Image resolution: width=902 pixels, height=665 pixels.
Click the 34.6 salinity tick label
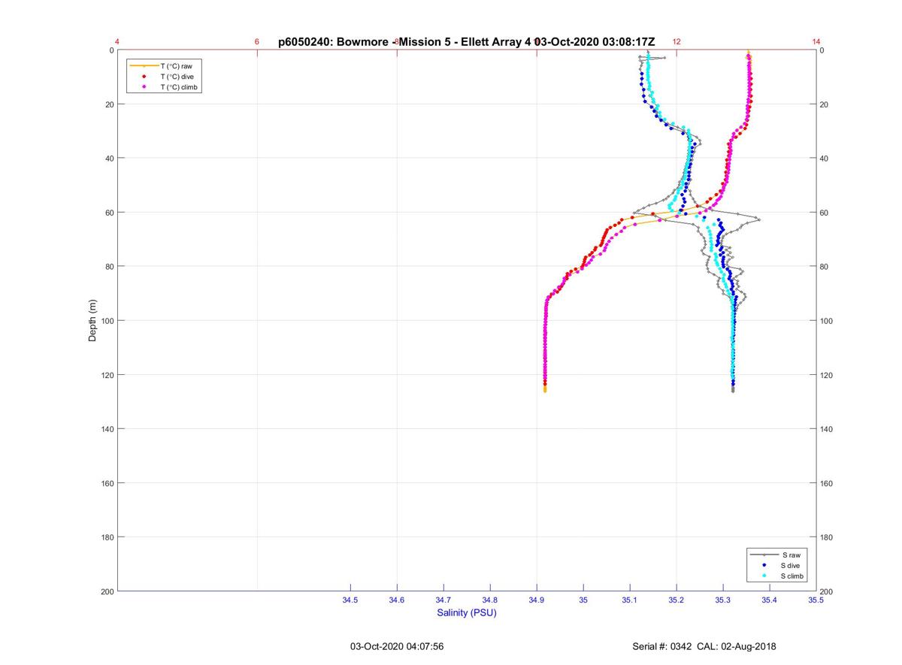click(x=397, y=600)
